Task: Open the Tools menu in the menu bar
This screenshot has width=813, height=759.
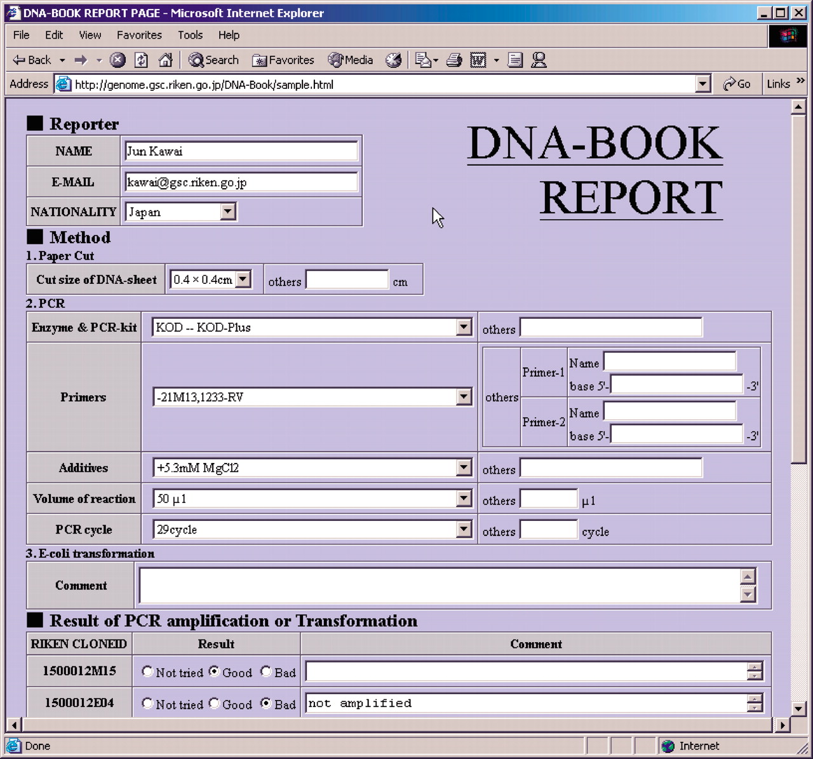Action: point(190,35)
